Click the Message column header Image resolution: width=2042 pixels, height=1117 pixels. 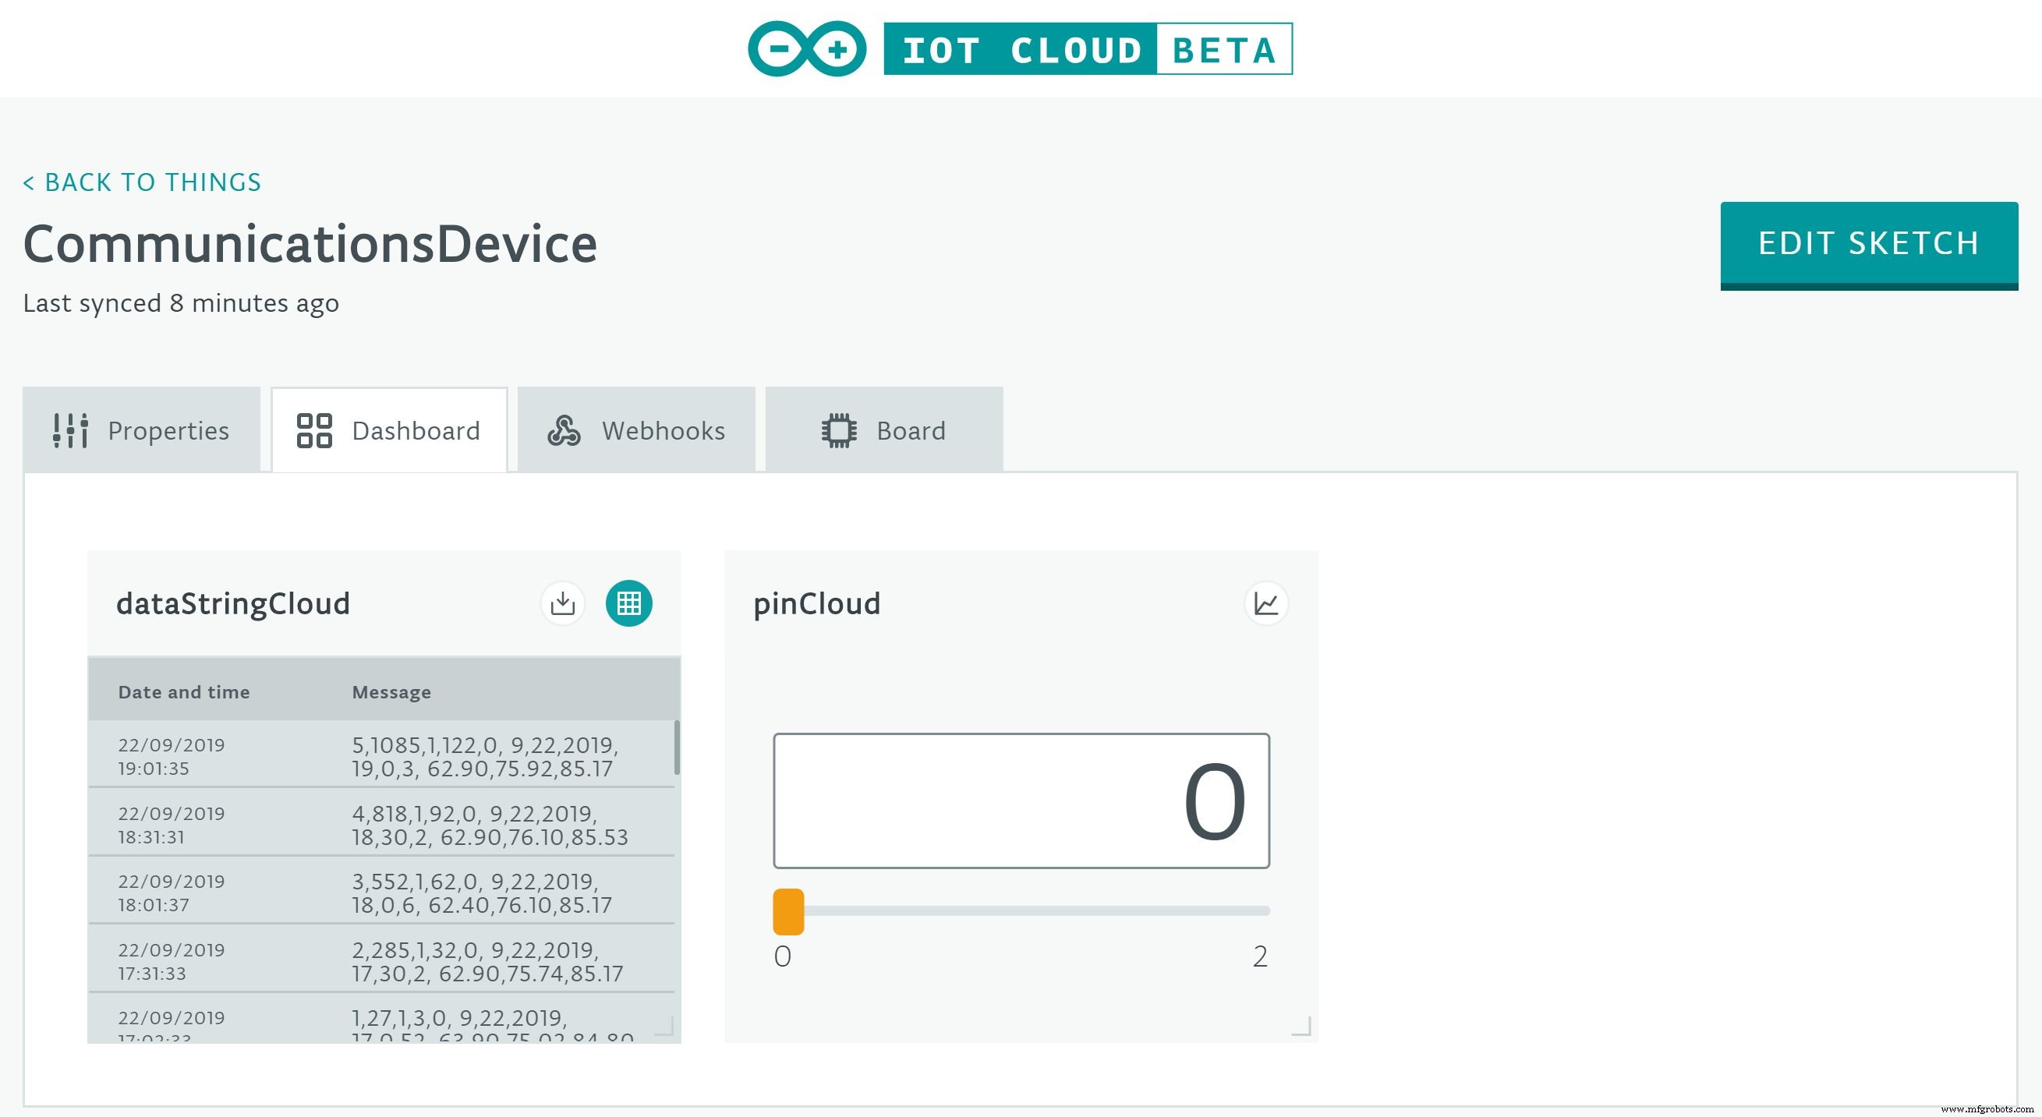click(x=391, y=691)
